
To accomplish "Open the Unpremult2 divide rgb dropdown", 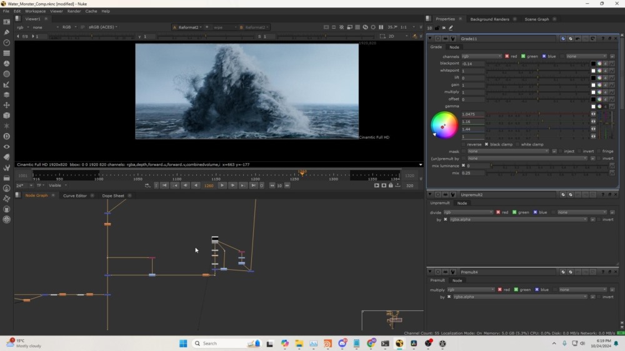I will click(x=468, y=212).
